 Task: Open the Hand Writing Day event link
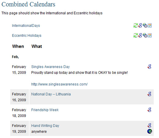45,126
